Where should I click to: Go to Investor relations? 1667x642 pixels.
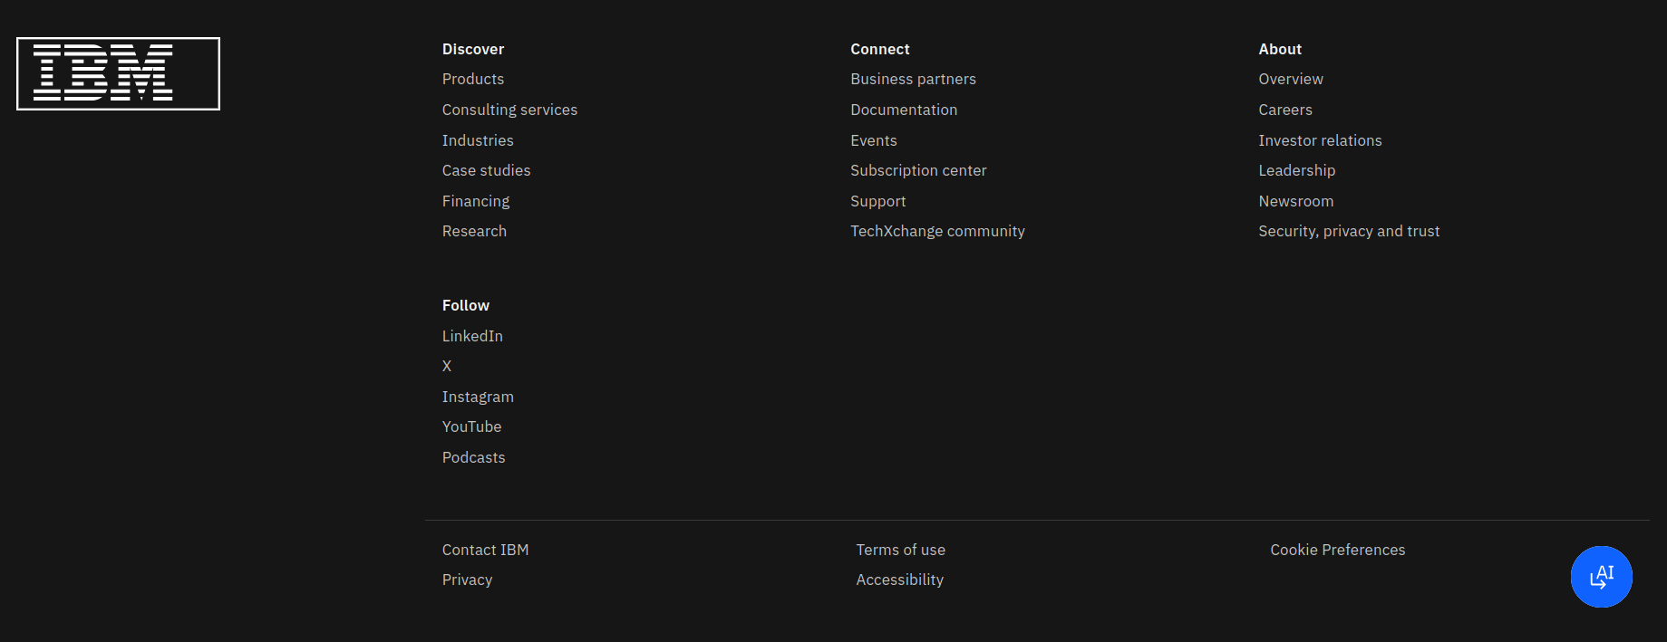(x=1319, y=140)
